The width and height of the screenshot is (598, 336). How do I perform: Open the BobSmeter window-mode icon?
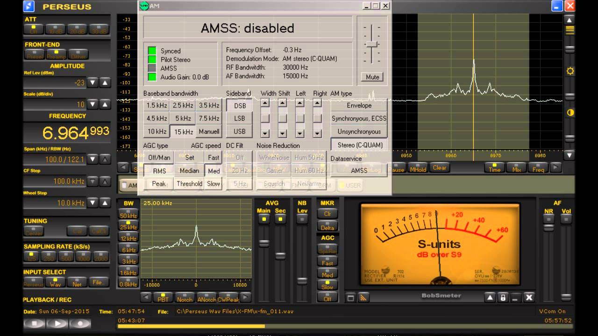[351, 298]
